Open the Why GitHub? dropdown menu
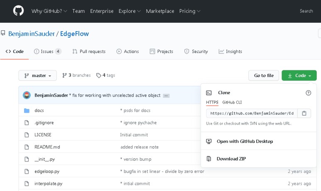321x191 pixels. (x=49, y=11)
